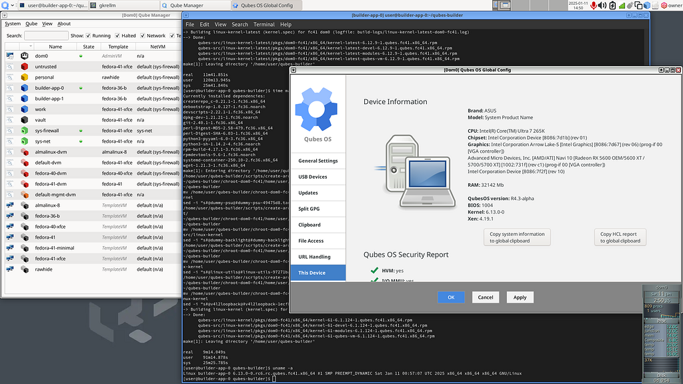Image resolution: width=683 pixels, height=384 pixels.
Task: Switch to the Split GPG tab
Action: point(309,209)
